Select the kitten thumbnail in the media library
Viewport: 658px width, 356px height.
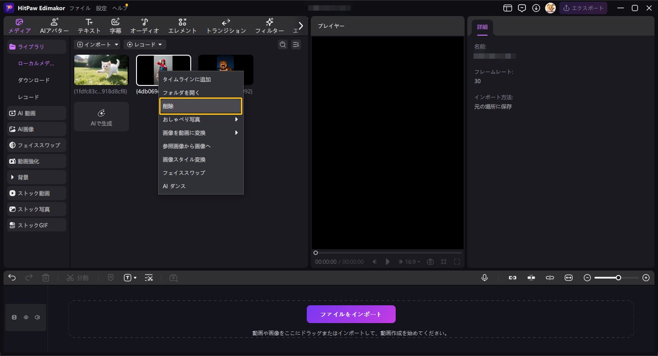[x=101, y=70]
